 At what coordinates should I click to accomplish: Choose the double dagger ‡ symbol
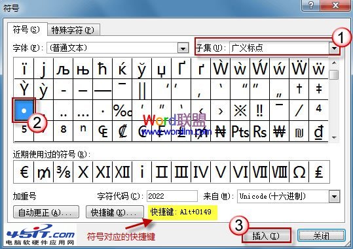click(318, 90)
